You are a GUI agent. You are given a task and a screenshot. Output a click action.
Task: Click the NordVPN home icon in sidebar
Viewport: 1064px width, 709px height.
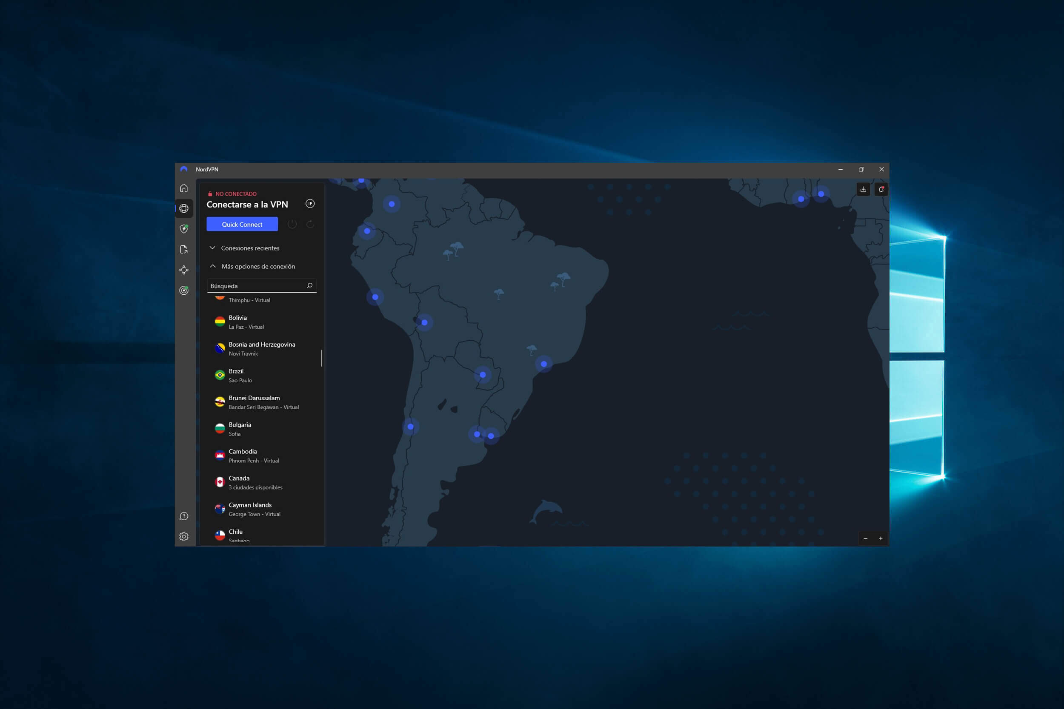pos(184,188)
